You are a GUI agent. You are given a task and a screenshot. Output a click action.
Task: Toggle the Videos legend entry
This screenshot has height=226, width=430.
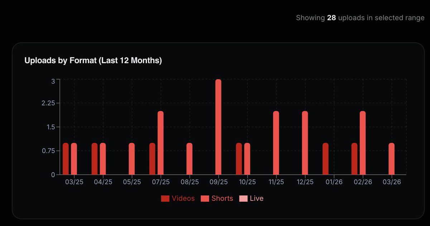pos(178,198)
